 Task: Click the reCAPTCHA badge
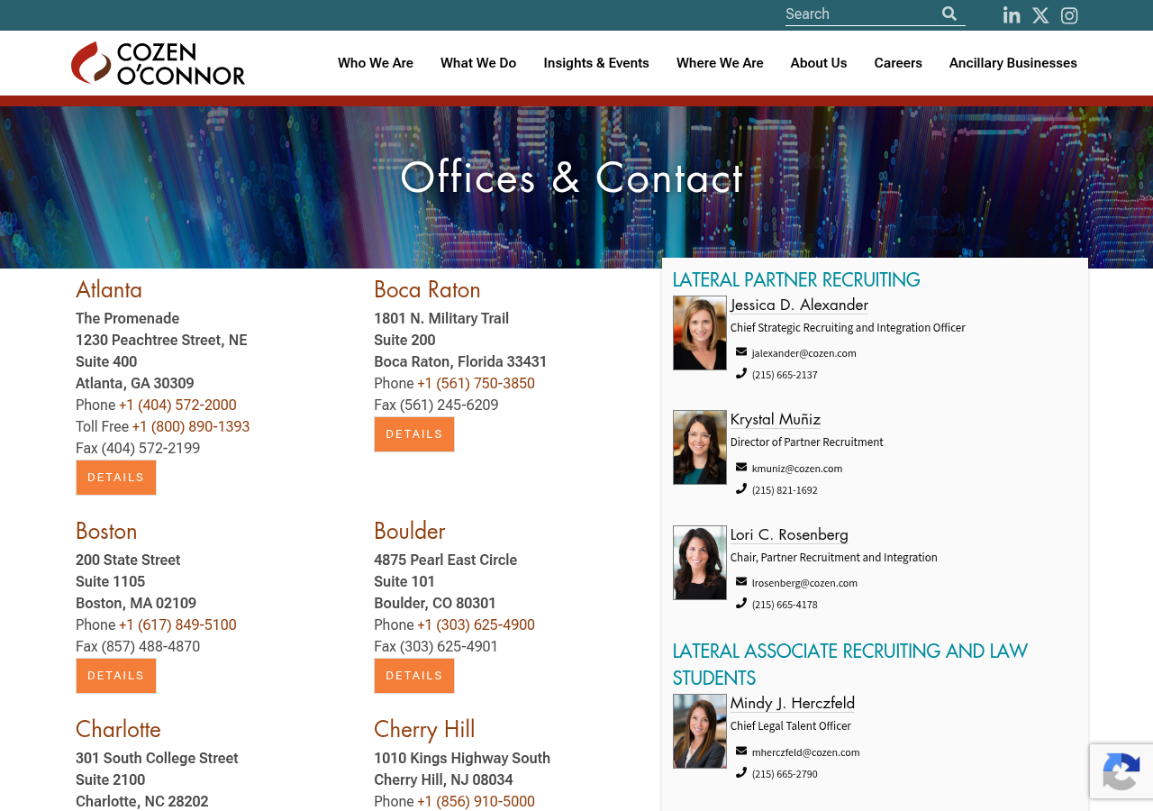1121,771
